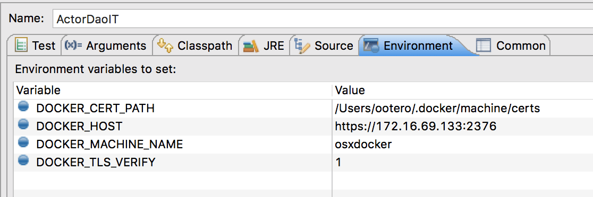The width and height of the screenshot is (593, 197).
Task: Select the DOCKER_CERT_PATH variable row
Action: pyautogui.click(x=303, y=109)
